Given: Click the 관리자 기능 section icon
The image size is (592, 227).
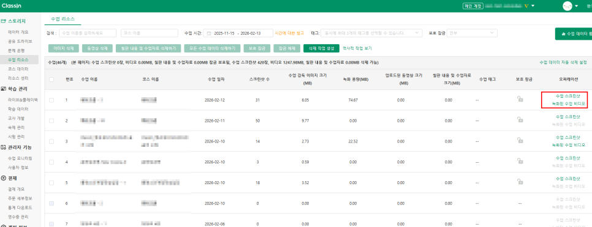Looking at the screenshot, I should coord(4,147).
